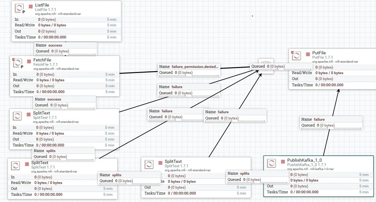Select the queued connection from funnel to PutFile
The image size is (376, 202).
tap(282, 66)
